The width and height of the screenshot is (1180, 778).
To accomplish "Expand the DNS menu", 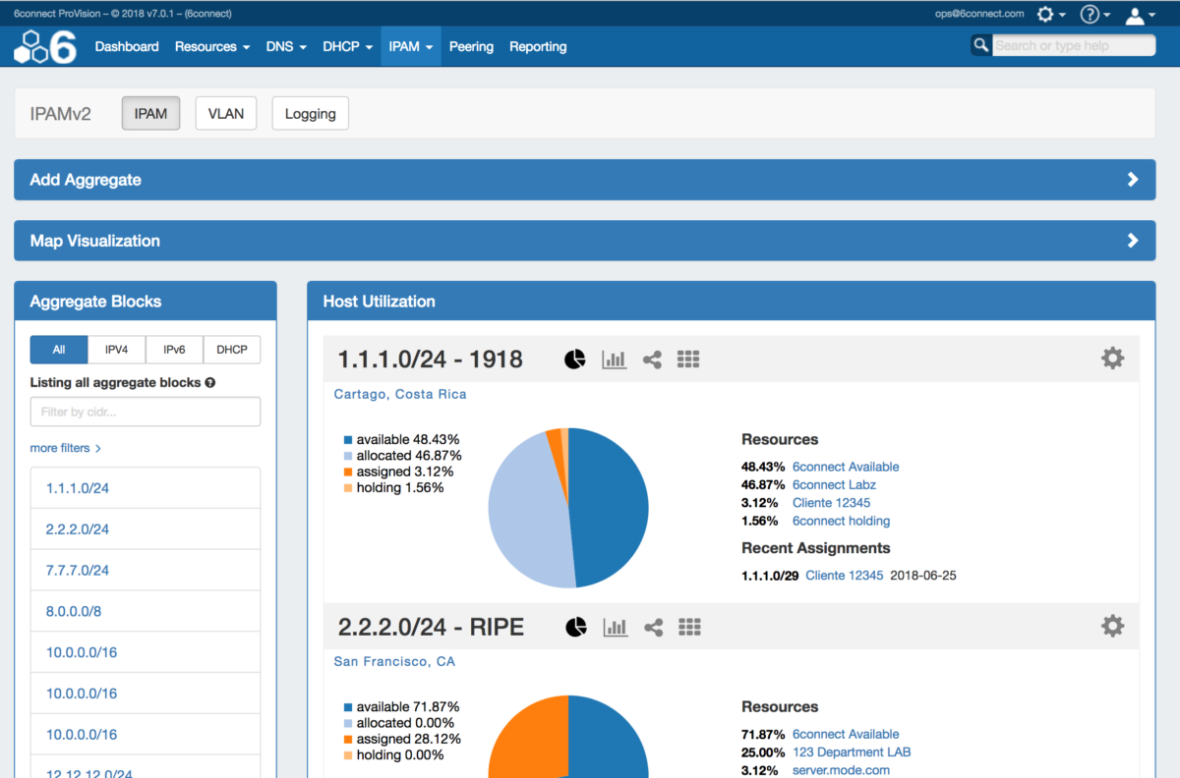I will click(x=285, y=46).
